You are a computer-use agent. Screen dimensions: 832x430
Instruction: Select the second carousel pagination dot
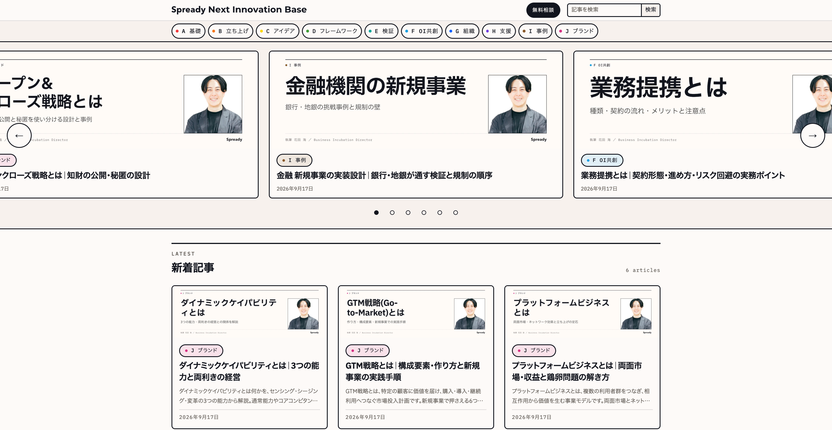click(392, 213)
